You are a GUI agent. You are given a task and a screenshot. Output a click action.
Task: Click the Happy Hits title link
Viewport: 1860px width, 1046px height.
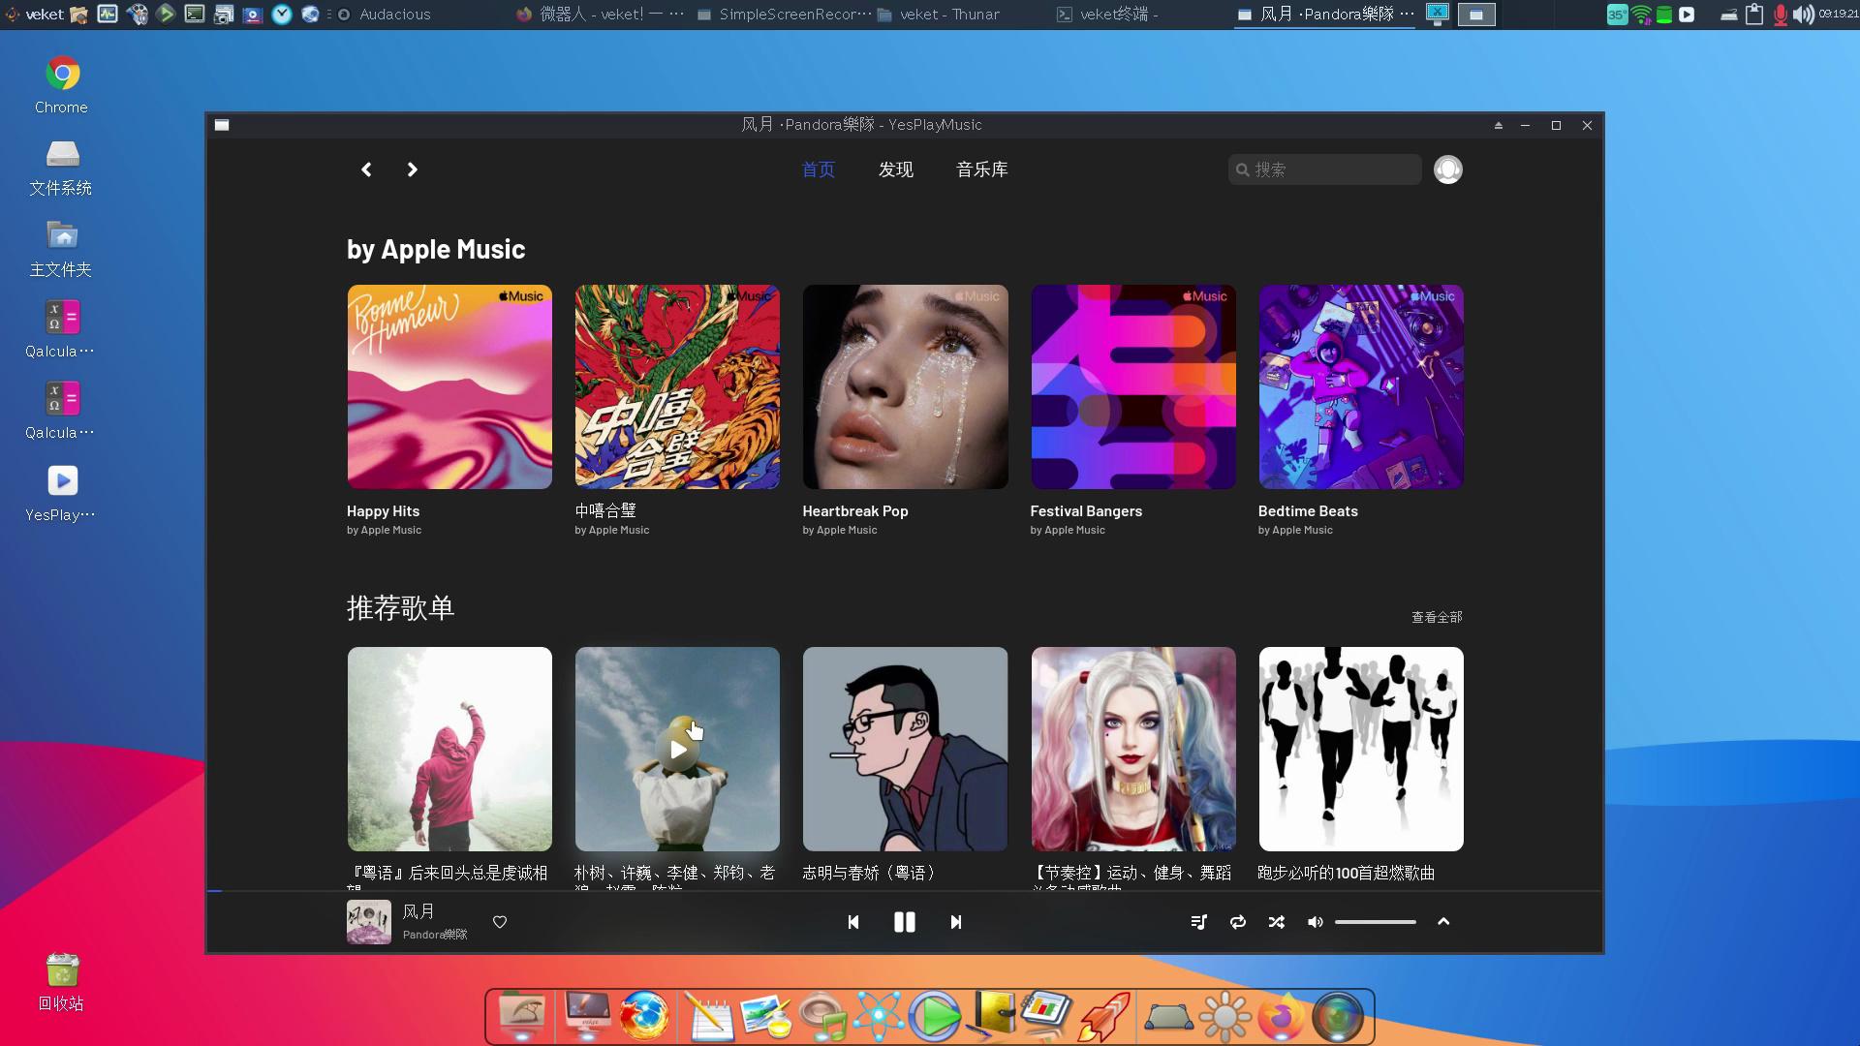coord(384,511)
